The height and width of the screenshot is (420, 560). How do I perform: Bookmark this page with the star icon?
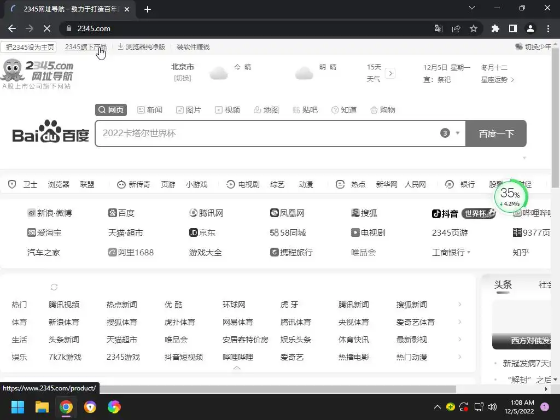pyautogui.click(x=474, y=28)
